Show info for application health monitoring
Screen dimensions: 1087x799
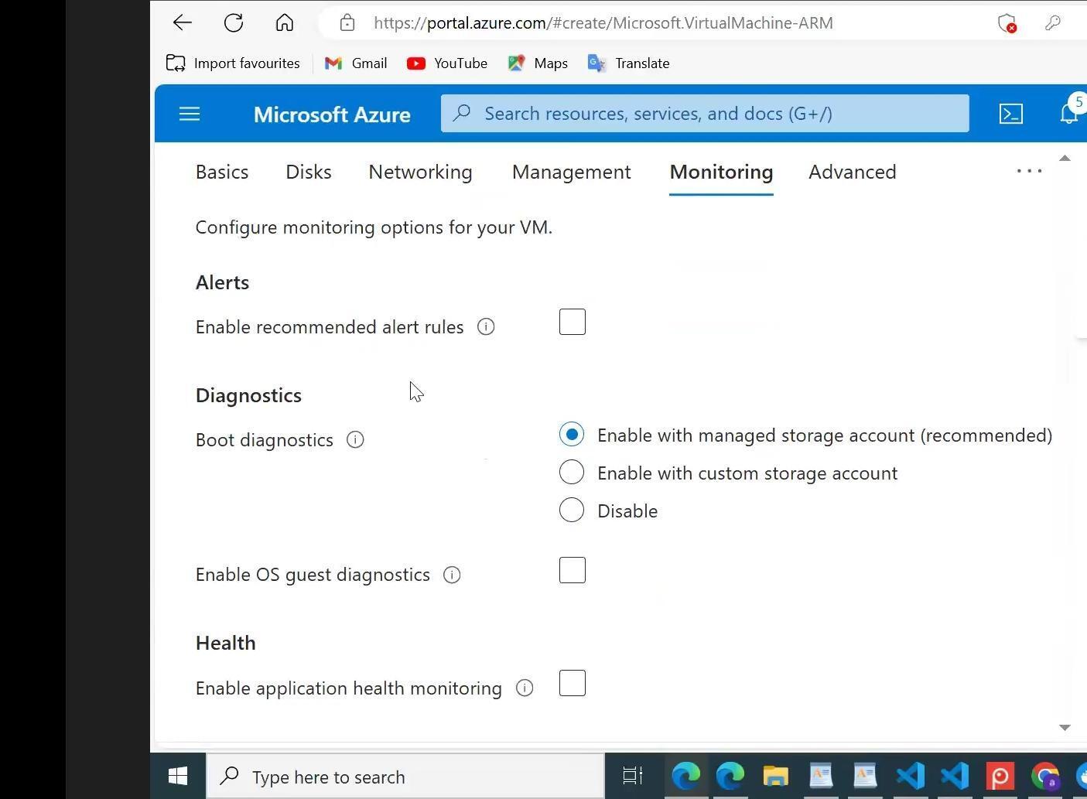pyautogui.click(x=525, y=688)
